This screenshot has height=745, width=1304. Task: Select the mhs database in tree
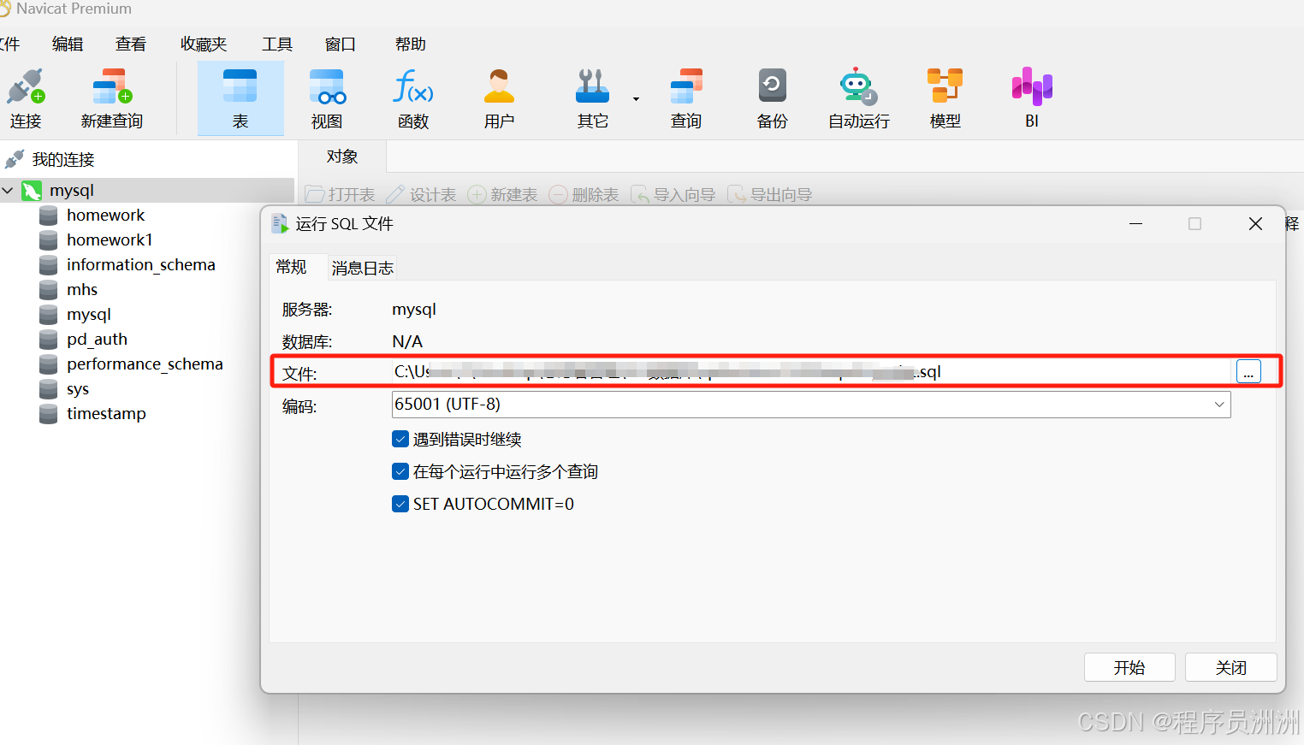(82, 290)
